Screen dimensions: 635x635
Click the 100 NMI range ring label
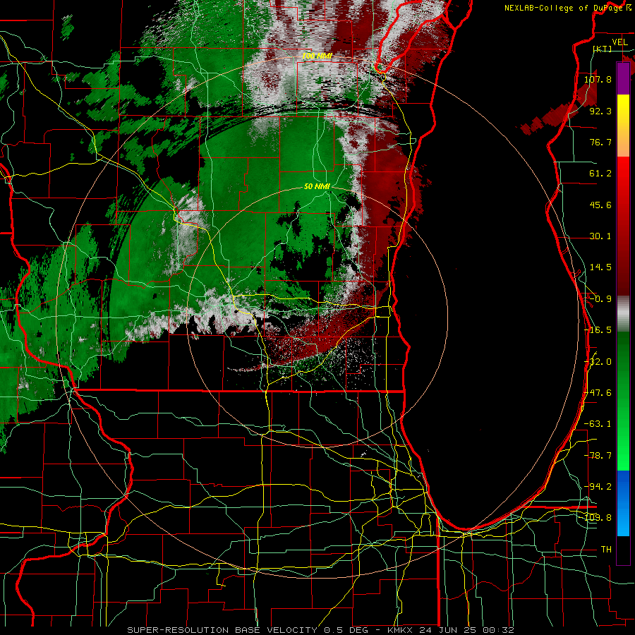click(317, 56)
